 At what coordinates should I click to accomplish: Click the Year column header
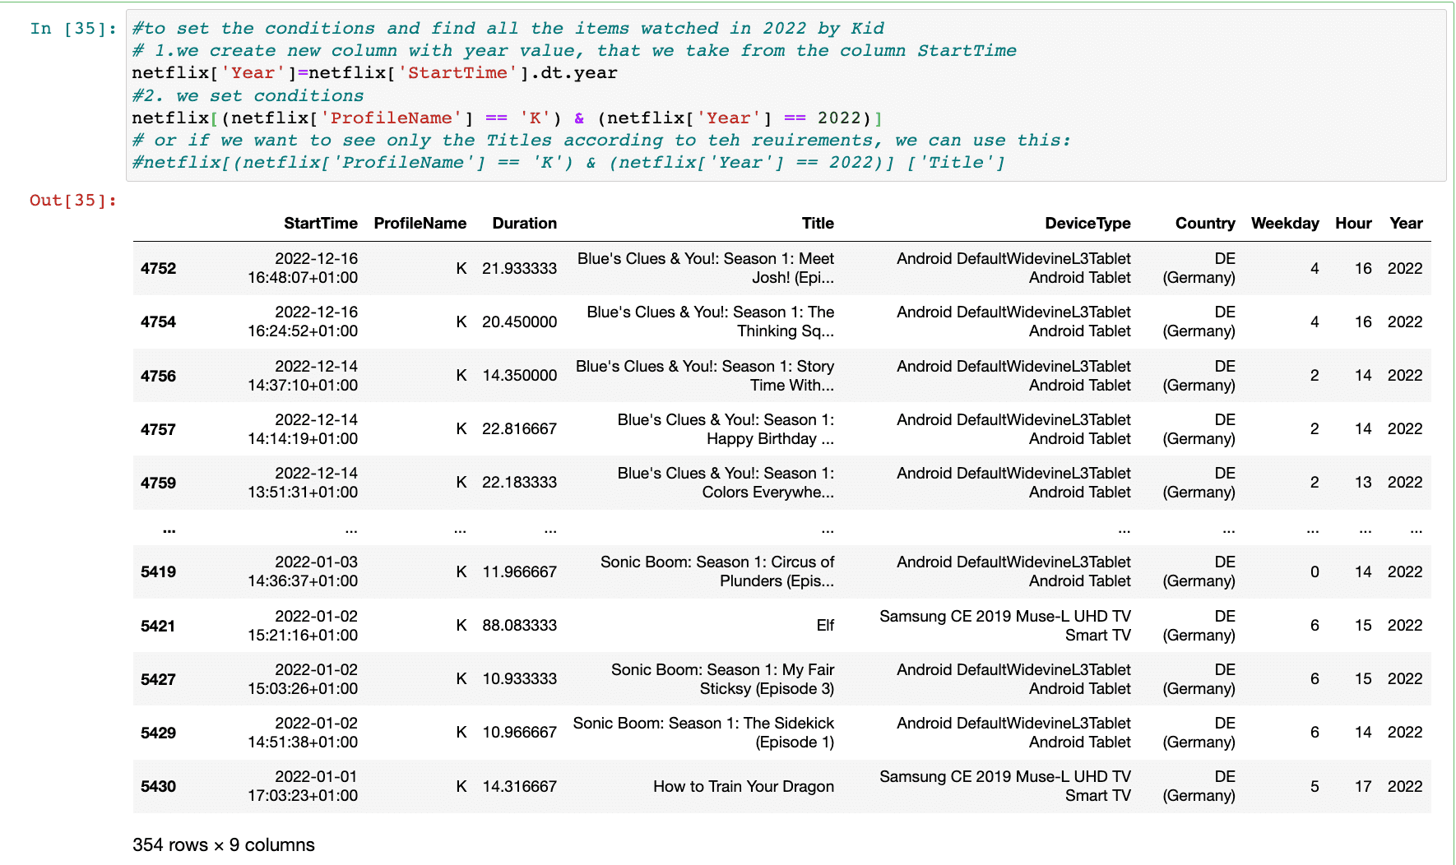(1405, 224)
